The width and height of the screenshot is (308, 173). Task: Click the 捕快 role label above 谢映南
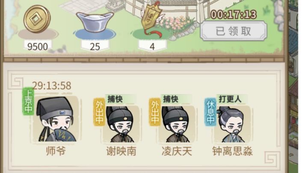click(x=115, y=99)
